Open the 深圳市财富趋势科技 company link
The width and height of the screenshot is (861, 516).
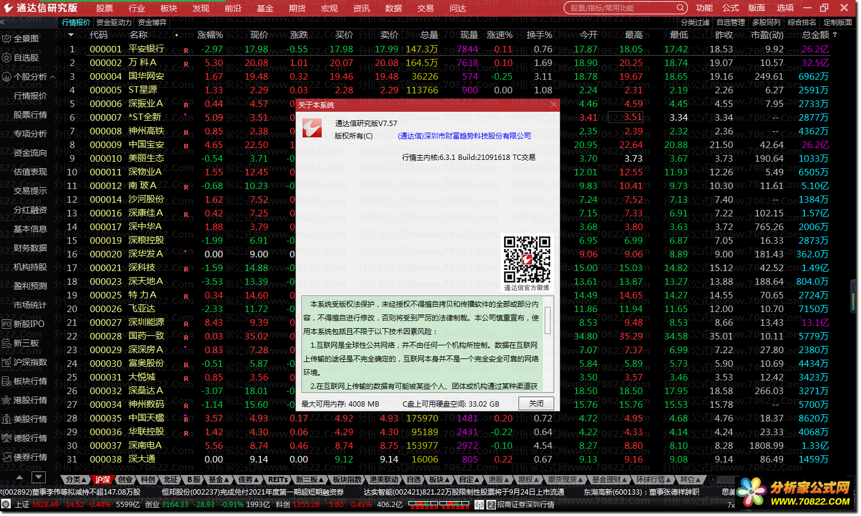click(464, 136)
